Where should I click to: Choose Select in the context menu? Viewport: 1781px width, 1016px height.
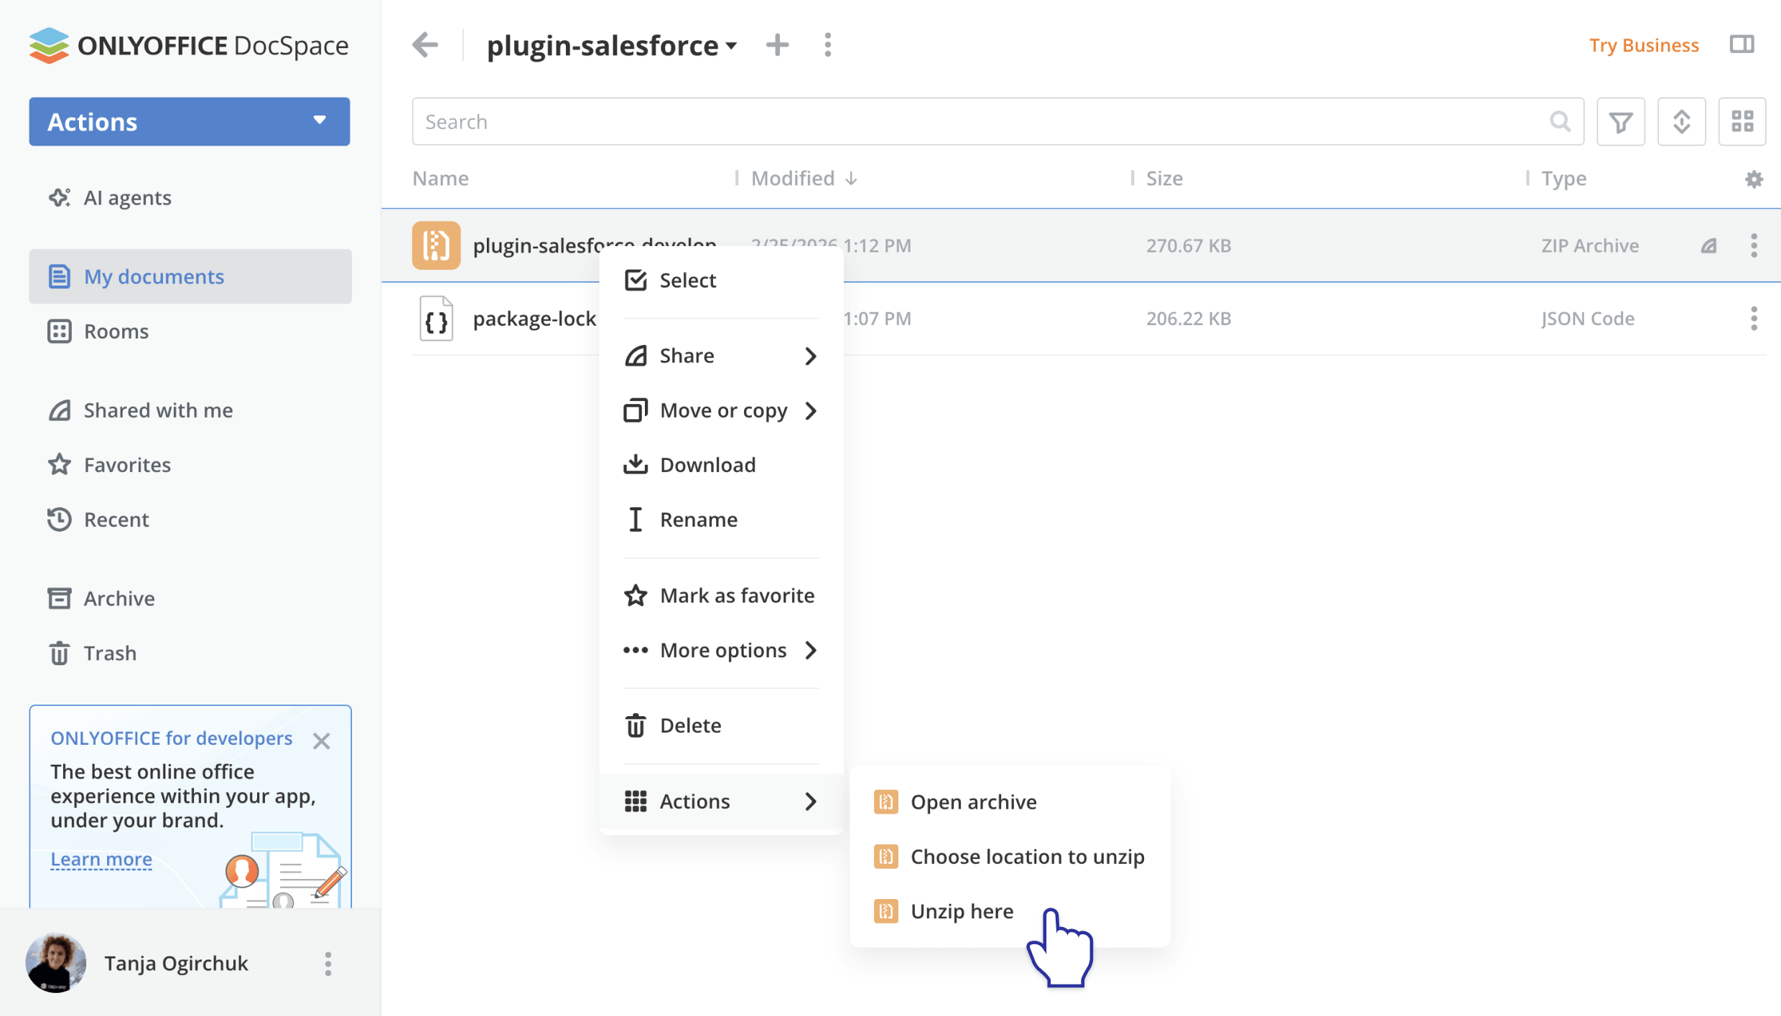[687, 281]
